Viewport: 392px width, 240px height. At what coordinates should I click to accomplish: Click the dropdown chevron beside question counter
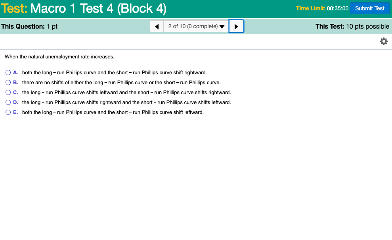221,26
